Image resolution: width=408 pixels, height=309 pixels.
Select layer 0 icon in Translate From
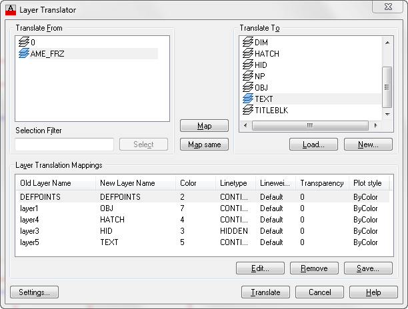[x=24, y=42]
